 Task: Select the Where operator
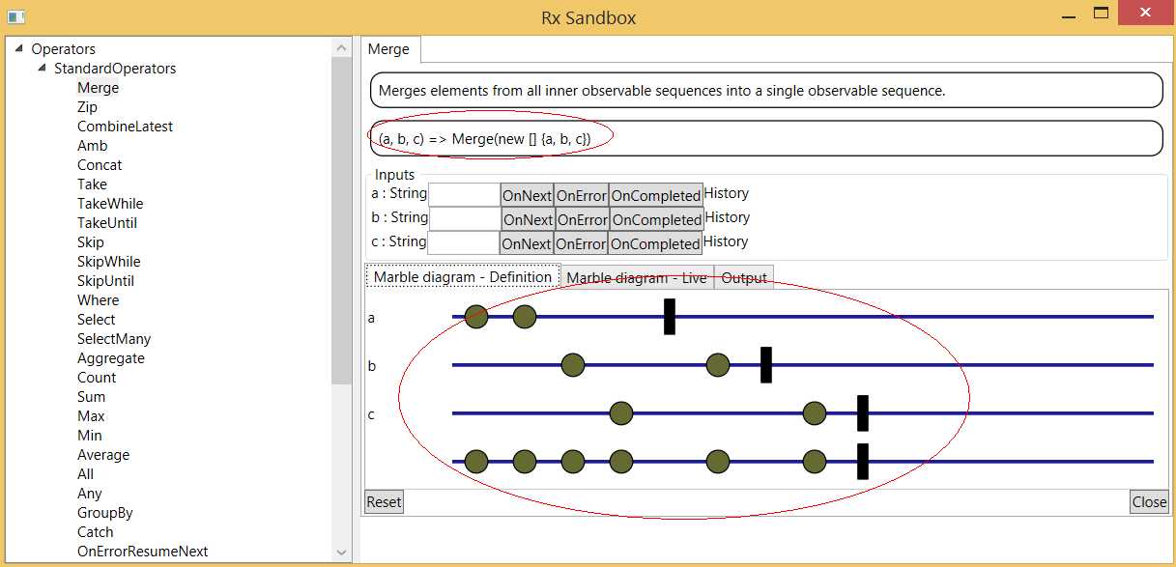pyautogui.click(x=98, y=300)
